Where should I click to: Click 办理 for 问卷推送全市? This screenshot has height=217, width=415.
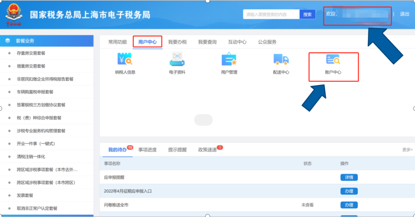coord(349,205)
